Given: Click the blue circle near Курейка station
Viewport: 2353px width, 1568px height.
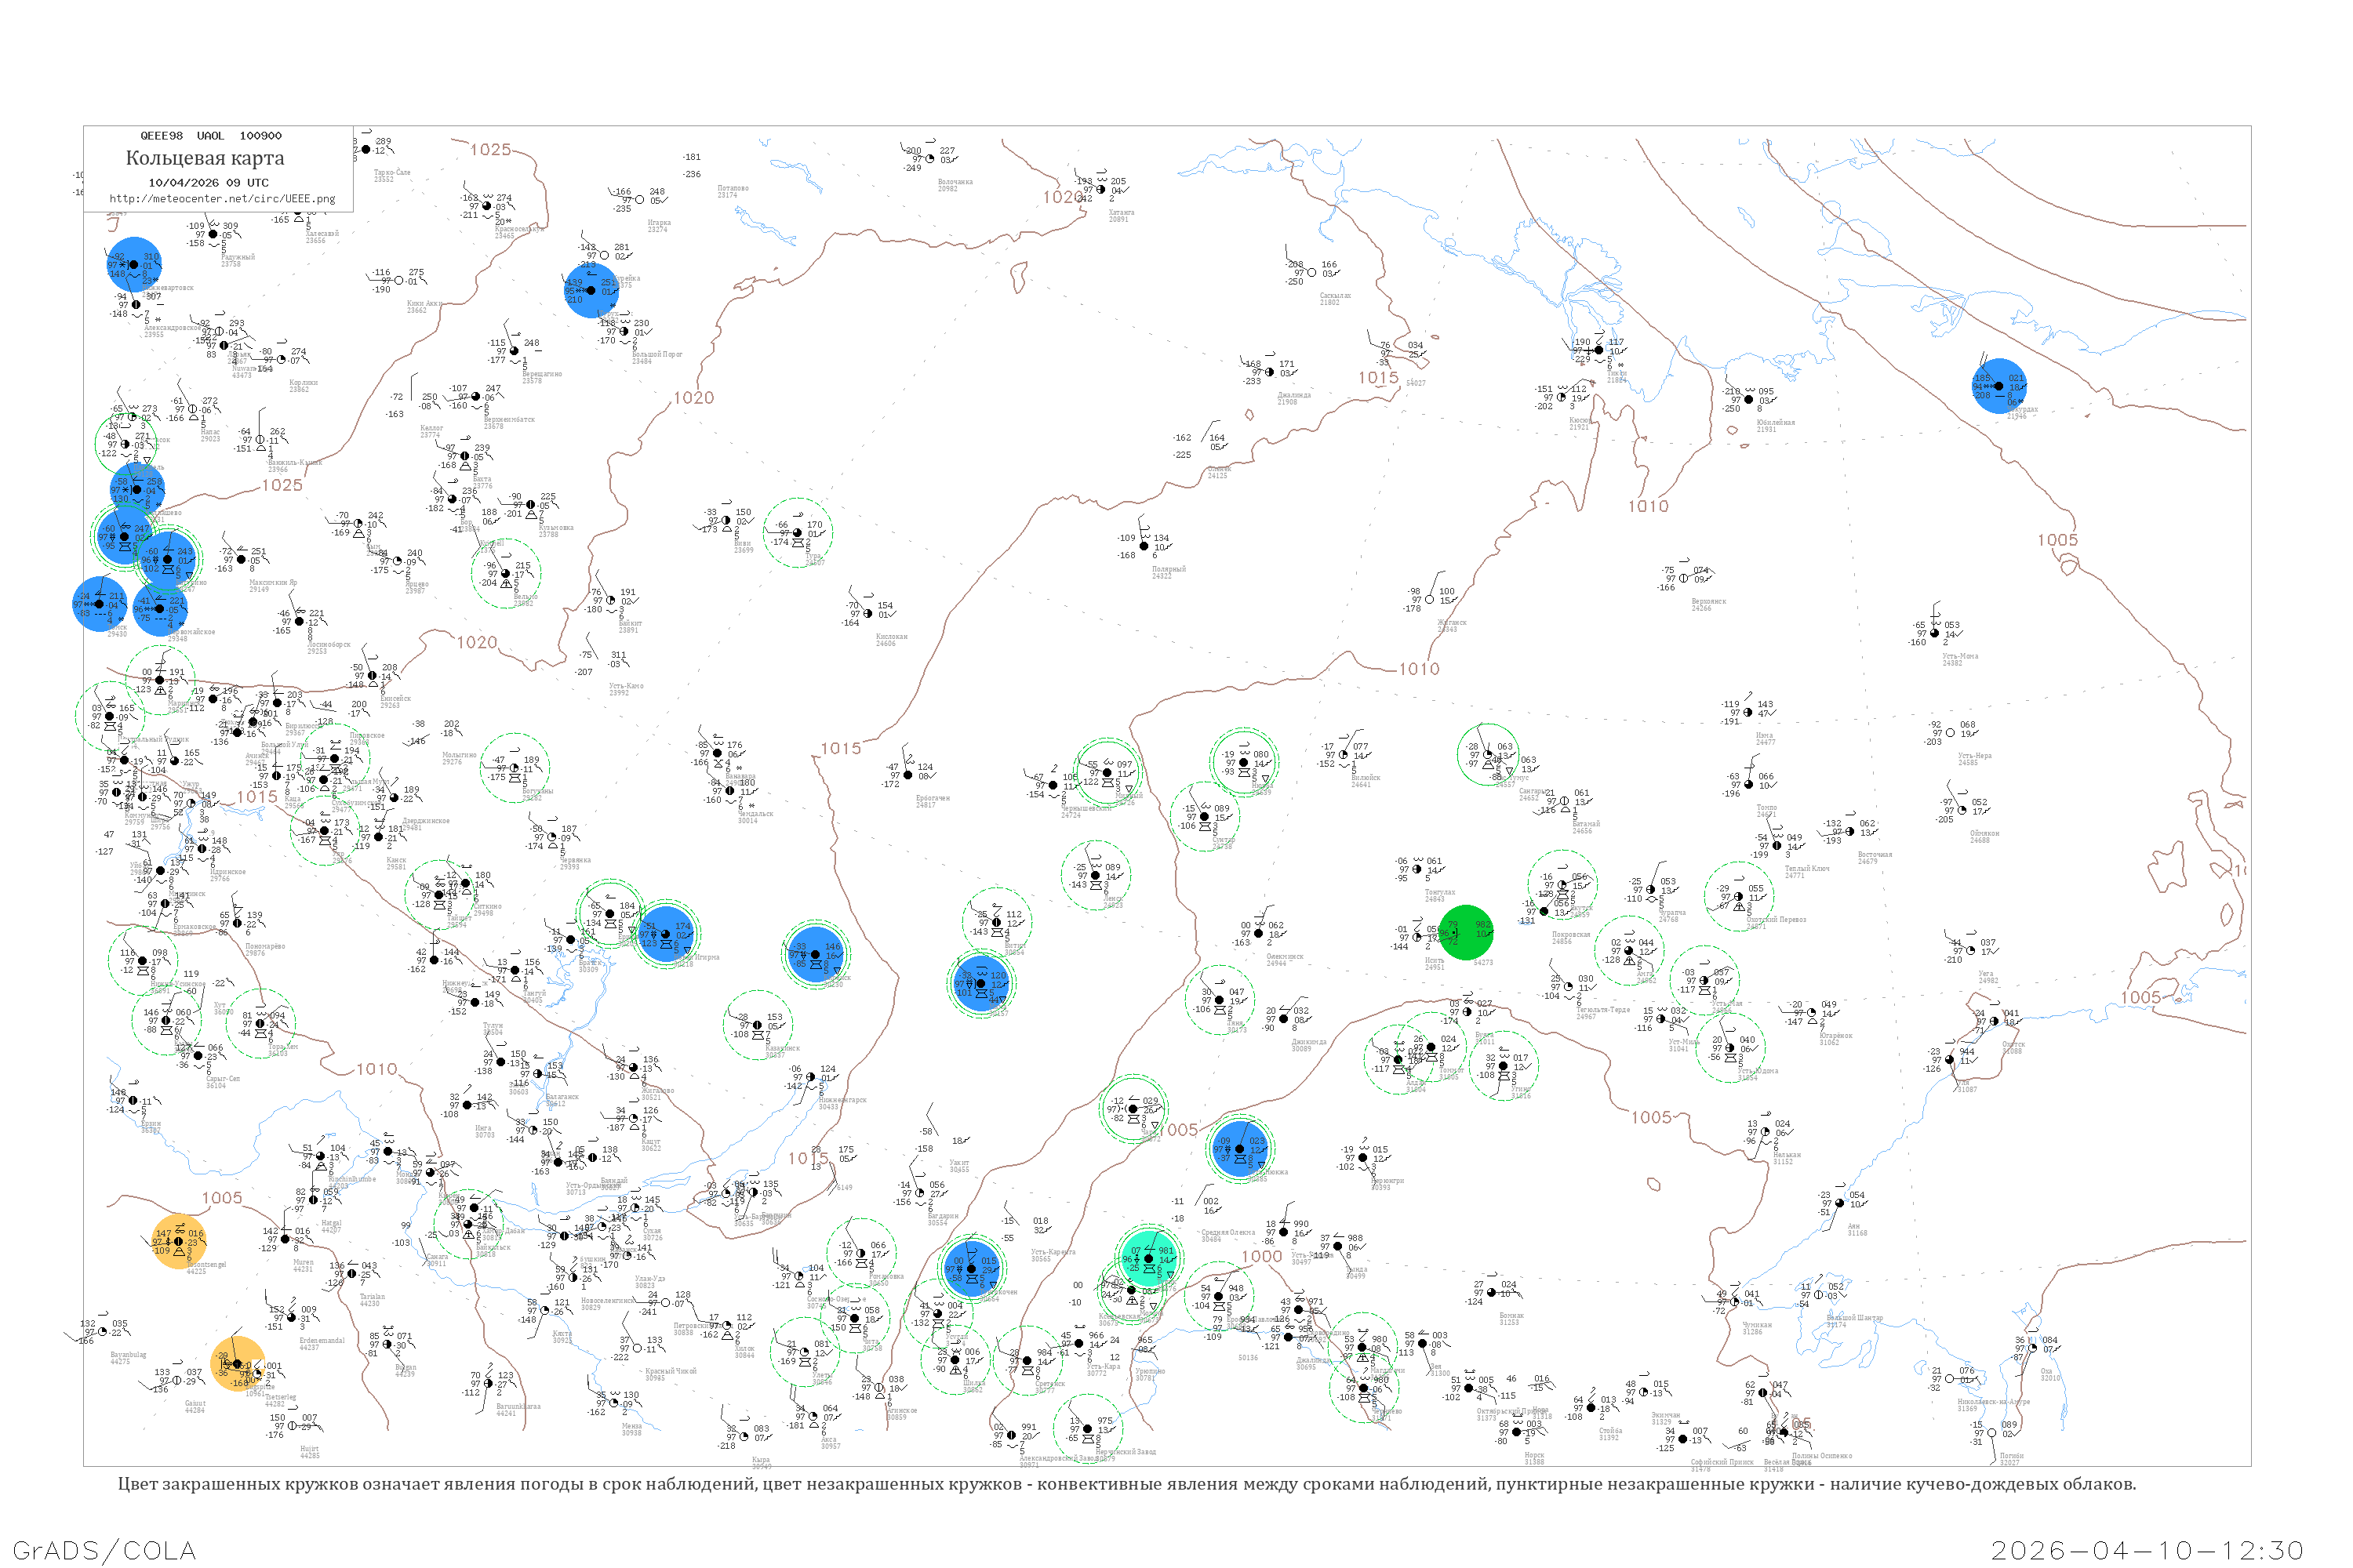Looking at the screenshot, I should coord(591,290).
